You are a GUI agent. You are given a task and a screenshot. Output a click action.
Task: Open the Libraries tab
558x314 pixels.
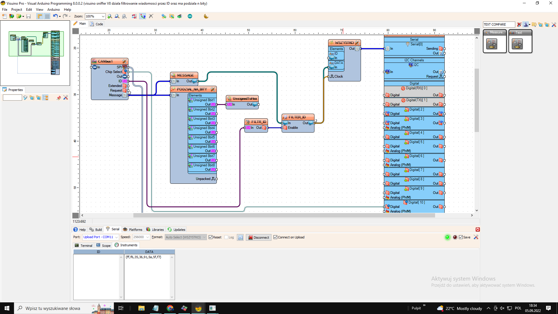pyautogui.click(x=155, y=229)
